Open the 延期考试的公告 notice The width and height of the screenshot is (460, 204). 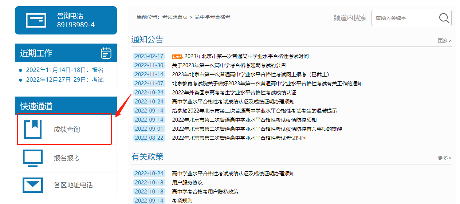point(229,65)
